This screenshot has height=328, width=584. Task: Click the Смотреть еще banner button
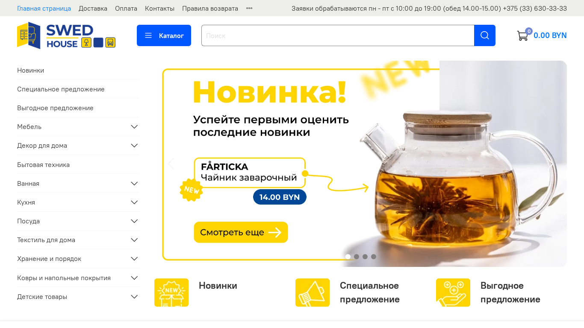pyautogui.click(x=241, y=232)
